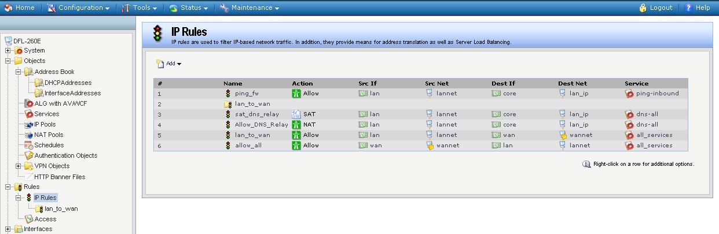The width and height of the screenshot is (719, 234).
Task: Select InterfaceAddresses in Address Book
Action: pos(72,93)
